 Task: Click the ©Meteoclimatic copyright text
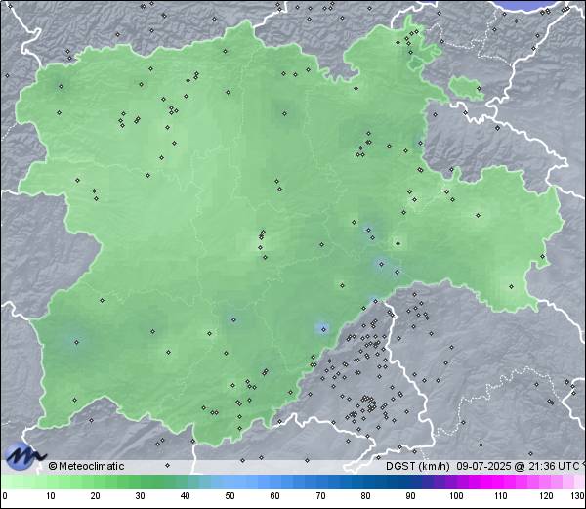[x=86, y=466]
